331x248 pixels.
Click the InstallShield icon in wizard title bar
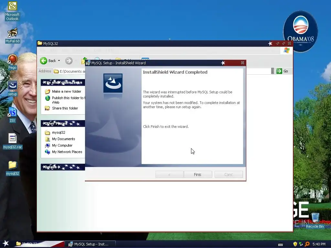88,63
